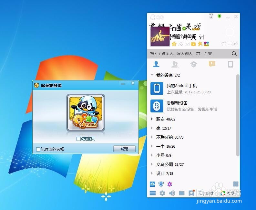The width and height of the screenshot is (256, 210).
Task: Click the Android phone device icon
Action: pyautogui.click(x=157, y=89)
